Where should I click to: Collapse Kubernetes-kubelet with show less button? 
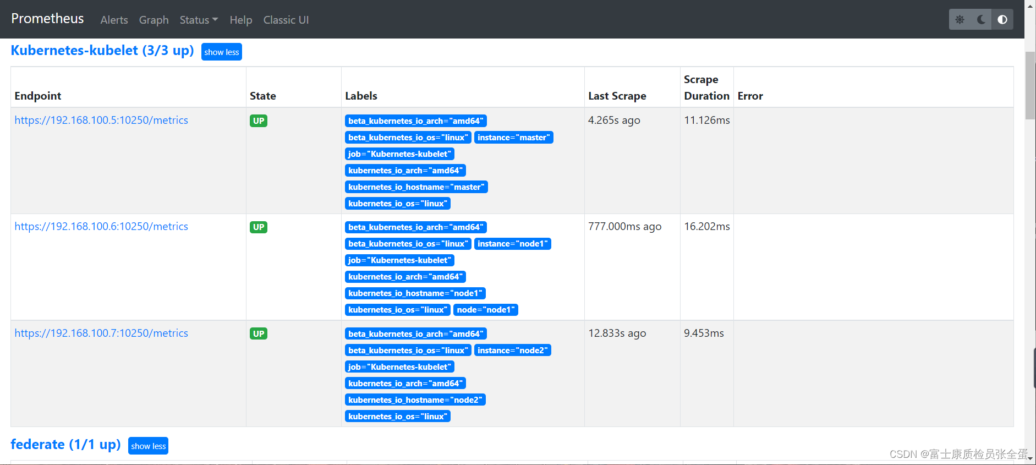pyautogui.click(x=222, y=52)
